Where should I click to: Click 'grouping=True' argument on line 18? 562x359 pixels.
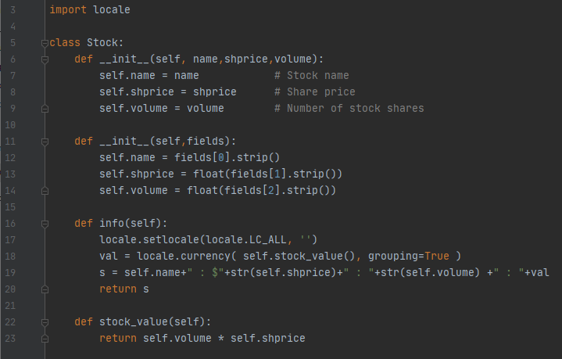(x=409, y=257)
